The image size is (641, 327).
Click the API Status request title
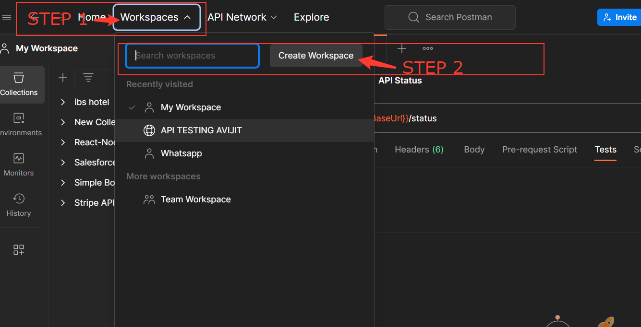pos(400,81)
